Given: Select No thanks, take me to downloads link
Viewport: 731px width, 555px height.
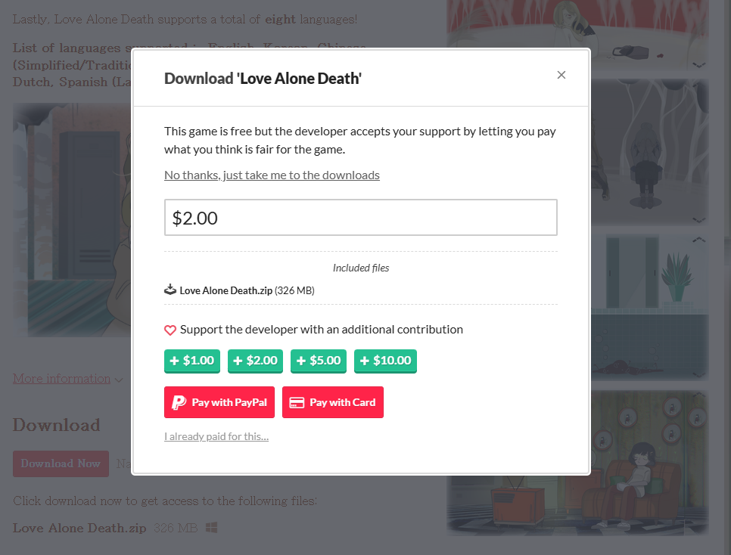Looking at the screenshot, I should [x=272, y=175].
